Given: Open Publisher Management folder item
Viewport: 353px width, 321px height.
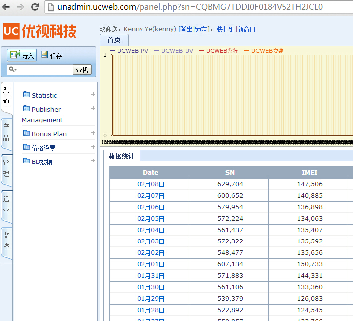Looking at the screenshot, I should tap(42, 115).
